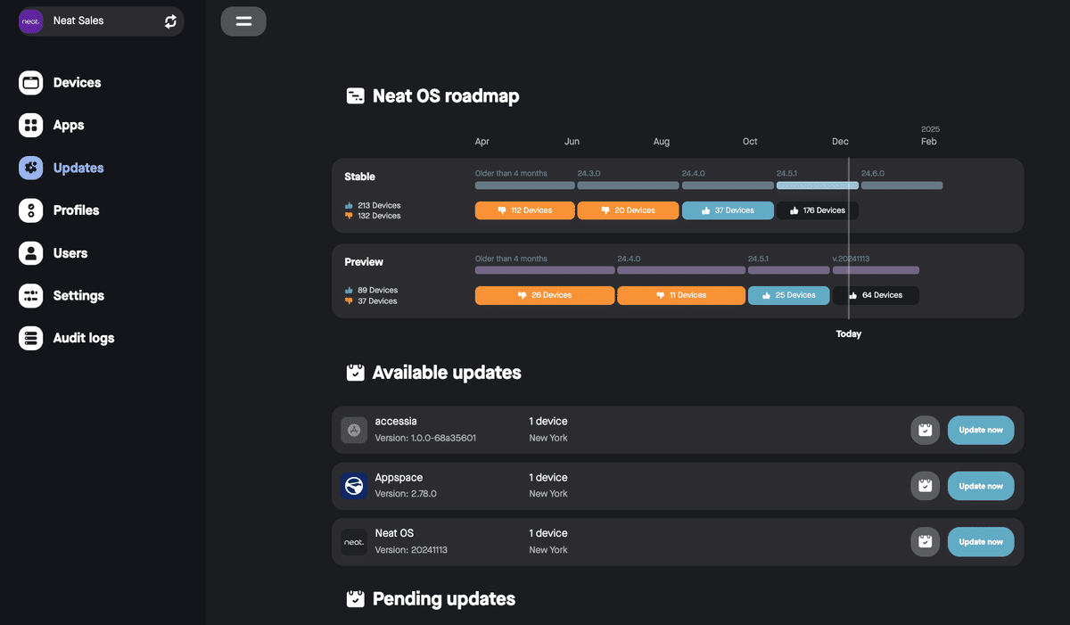This screenshot has width=1070, height=625.
Task: Click the Neat OS app icon
Action: (354, 542)
